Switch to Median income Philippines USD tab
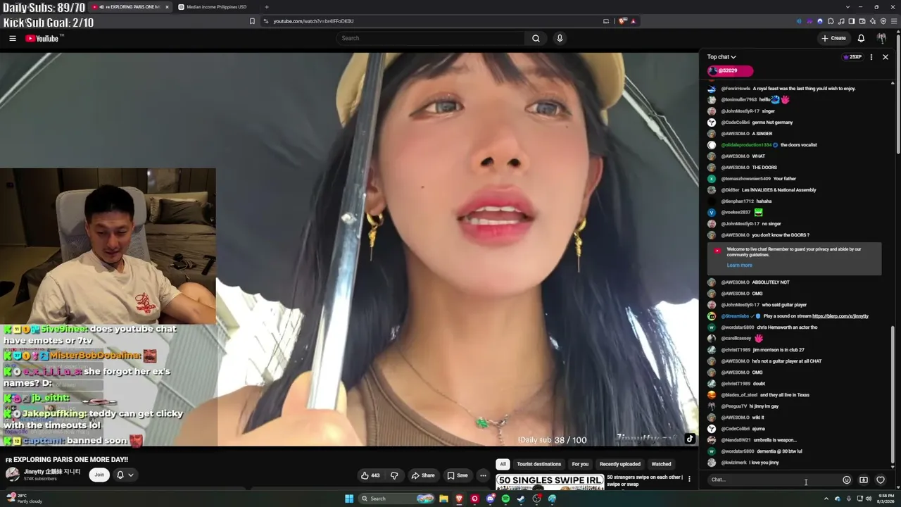Viewport: 901px width, 507px height. coord(216,7)
